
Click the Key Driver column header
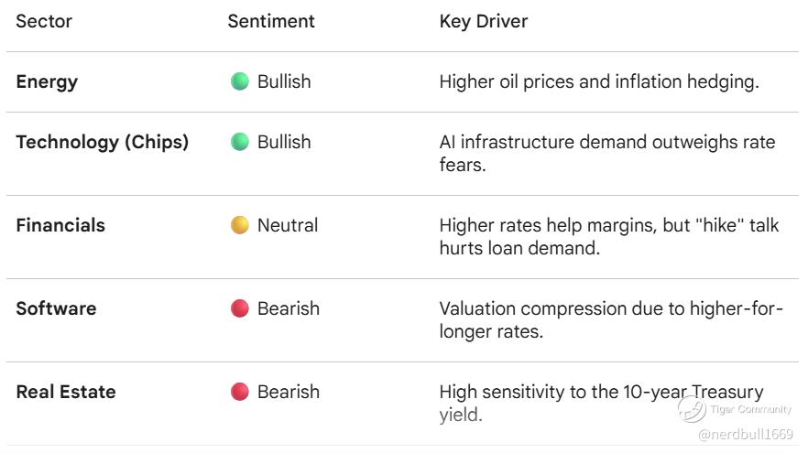(484, 20)
